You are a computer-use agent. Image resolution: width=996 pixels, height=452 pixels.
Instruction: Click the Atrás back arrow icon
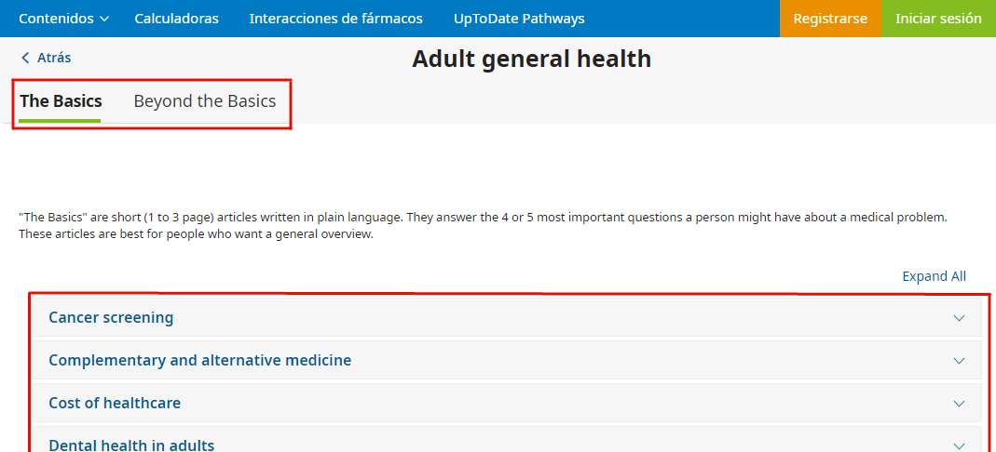coord(25,58)
